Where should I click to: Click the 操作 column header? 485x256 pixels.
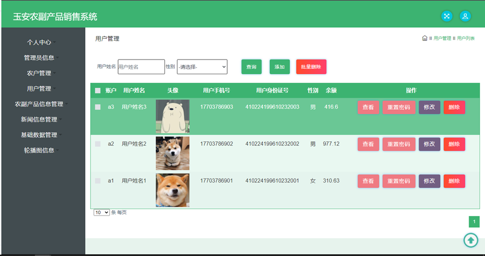pyautogui.click(x=411, y=91)
